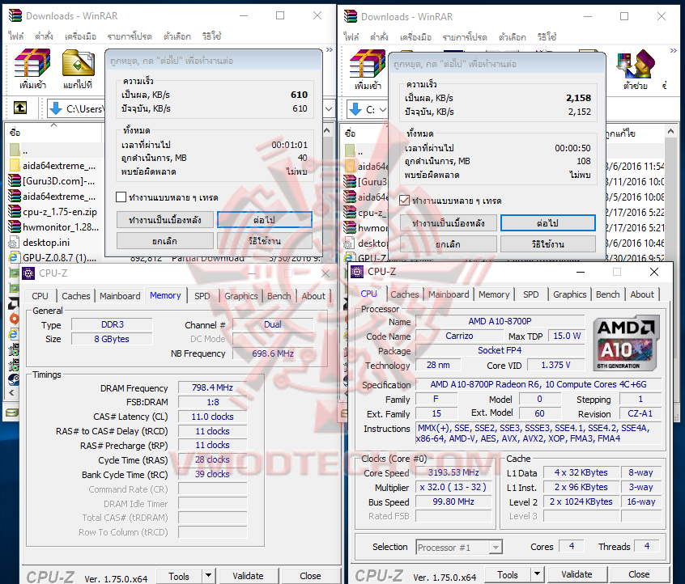This screenshot has height=584, width=685.
Task: Open right WinRAR drive C: dropdown
Action: pos(383,109)
